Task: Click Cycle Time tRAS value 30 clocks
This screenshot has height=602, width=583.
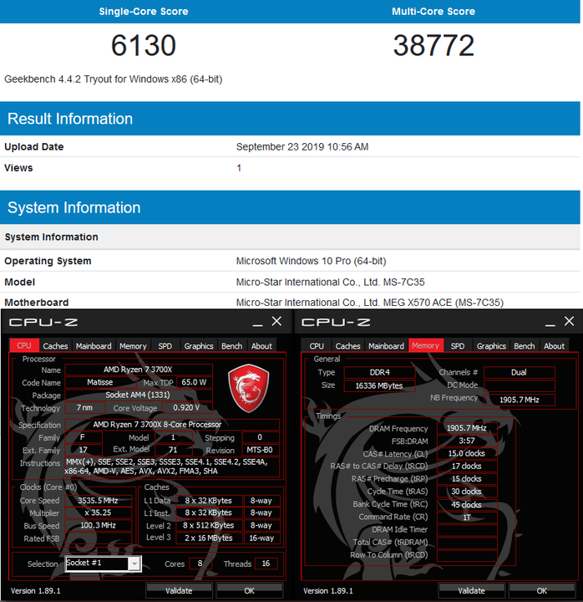Action: tap(467, 492)
